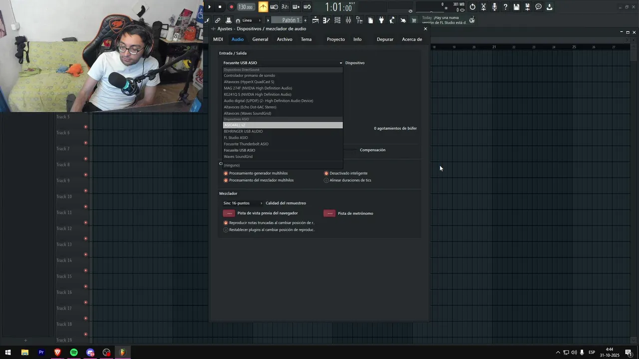
Task: Open the plugin picker plug icon
Action: (x=381, y=20)
